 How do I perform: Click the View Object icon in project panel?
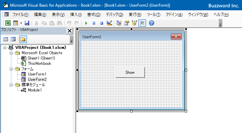coord(13,39)
